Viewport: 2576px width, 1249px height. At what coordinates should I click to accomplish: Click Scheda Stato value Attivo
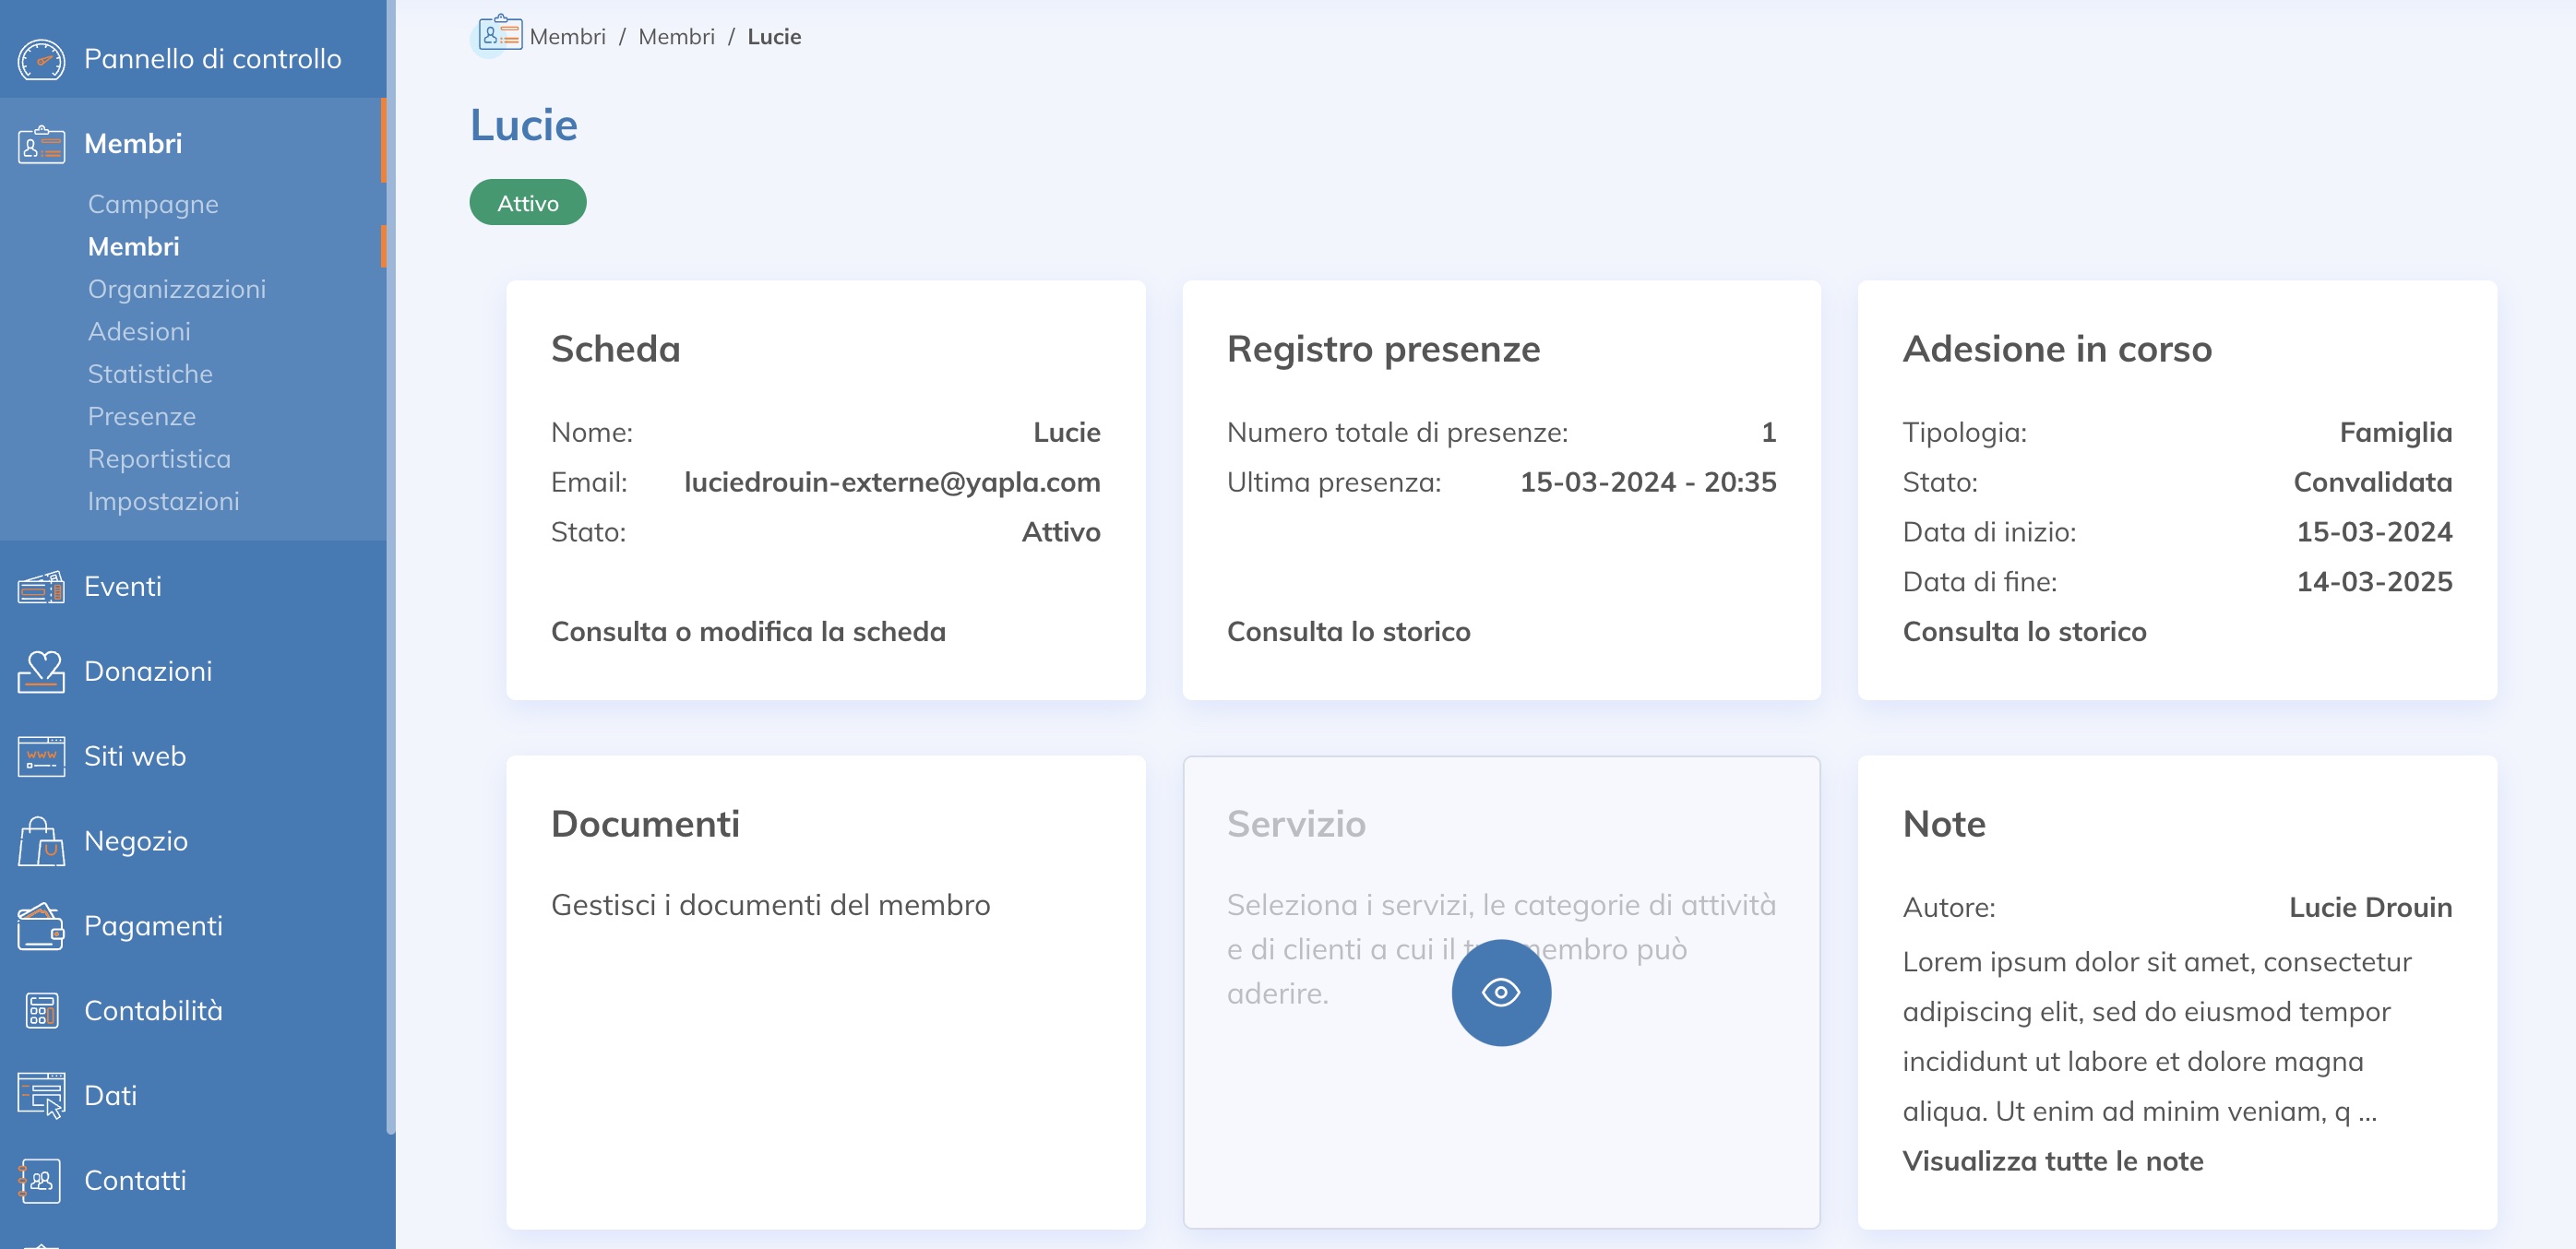click(x=1060, y=532)
